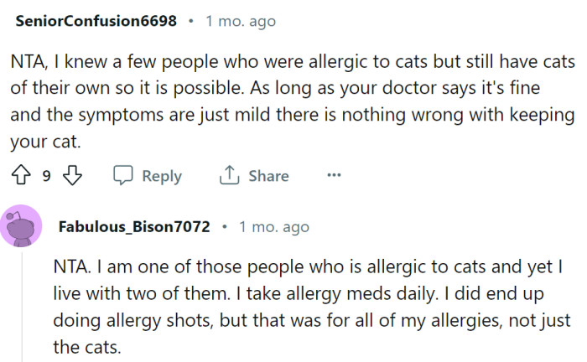Screen dimensions: 587x362
Task: Click the speech bubble Reply icon
Action: click(x=123, y=176)
